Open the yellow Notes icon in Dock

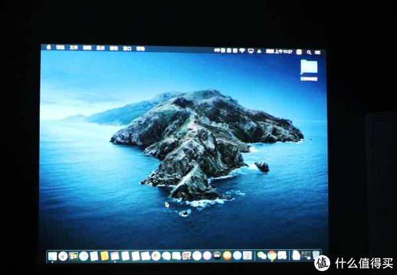tap(105, 256)
